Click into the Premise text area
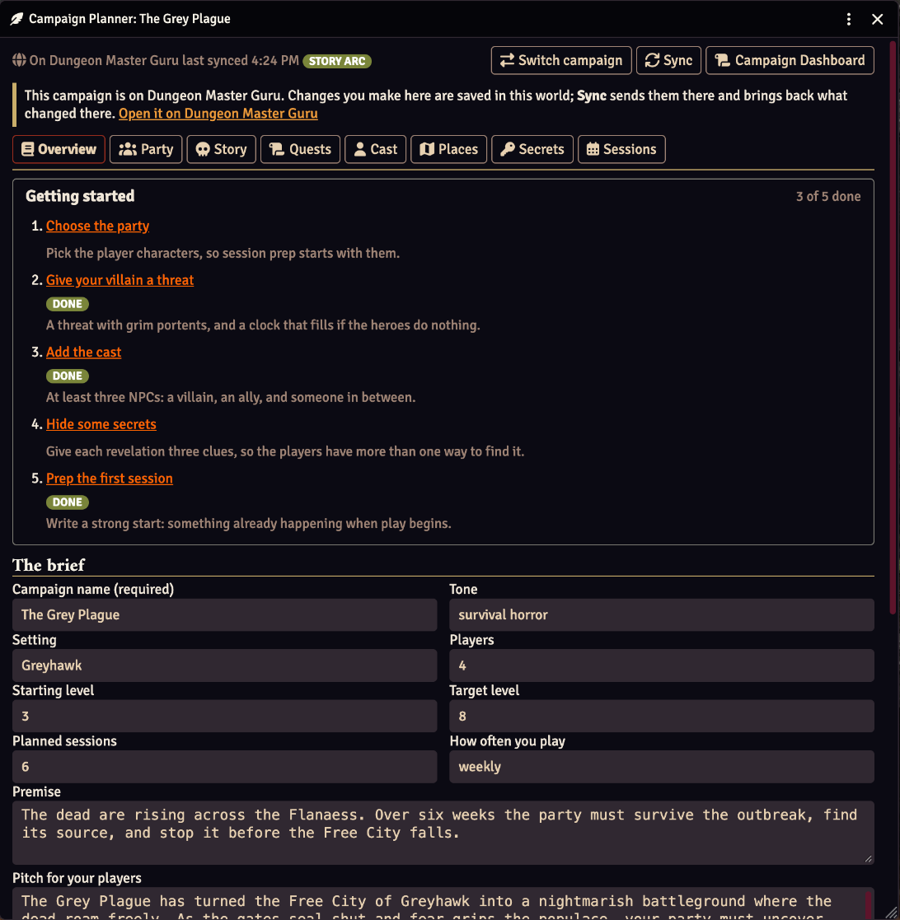 pyautogui.click(x=443, y=833)
